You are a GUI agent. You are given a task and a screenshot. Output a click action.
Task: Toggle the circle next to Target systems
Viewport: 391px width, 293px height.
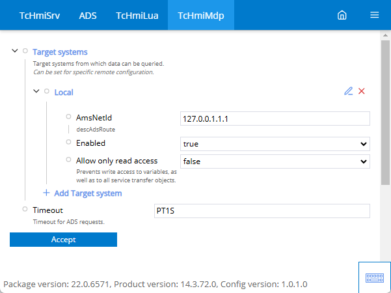point(25,51)
